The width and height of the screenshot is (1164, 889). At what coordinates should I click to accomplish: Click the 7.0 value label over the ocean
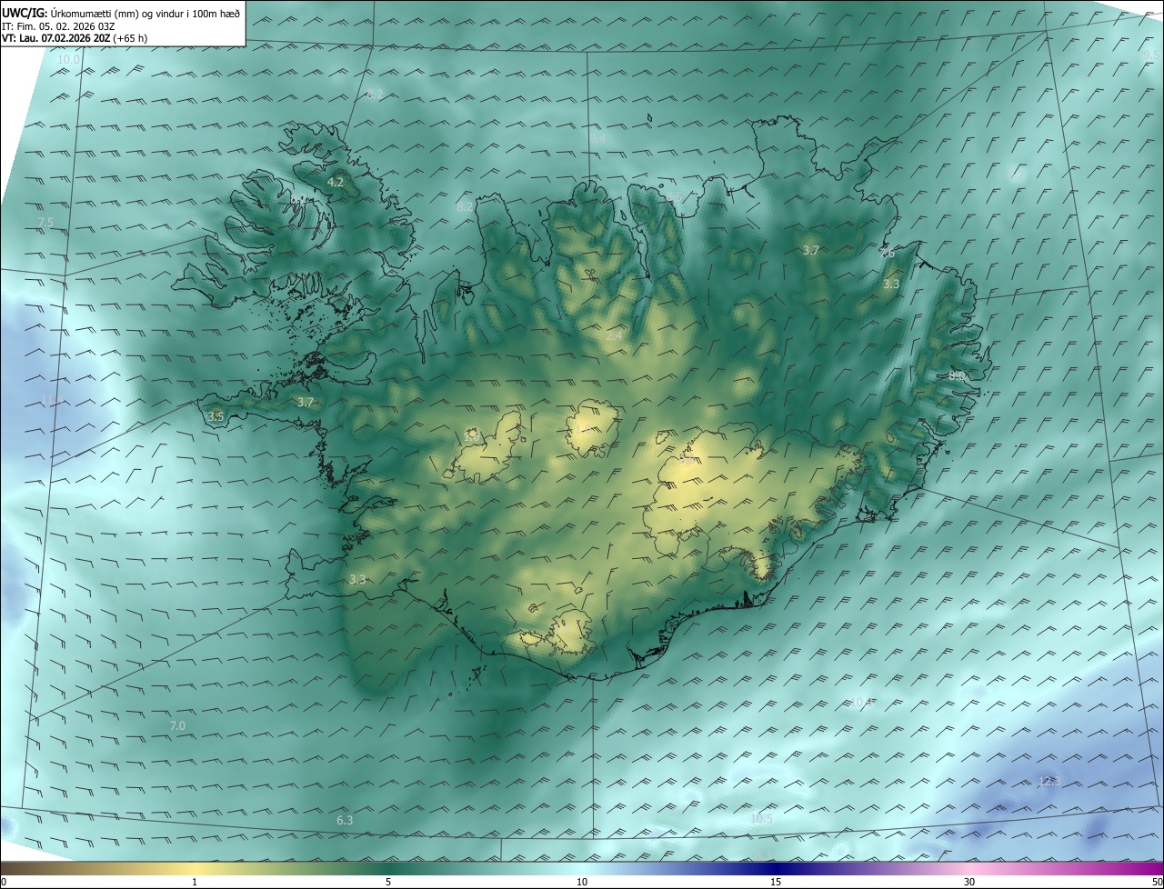pos(177,725)
